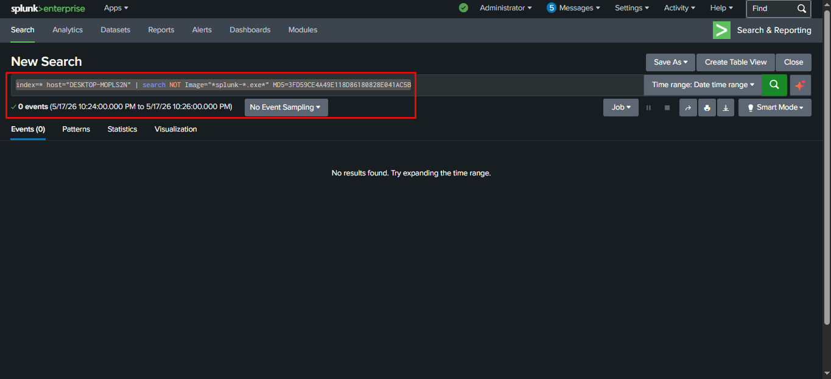Open the Help menu
This screenshot has height=379, width=831.
pyautogui.click(x=721, y=8)
